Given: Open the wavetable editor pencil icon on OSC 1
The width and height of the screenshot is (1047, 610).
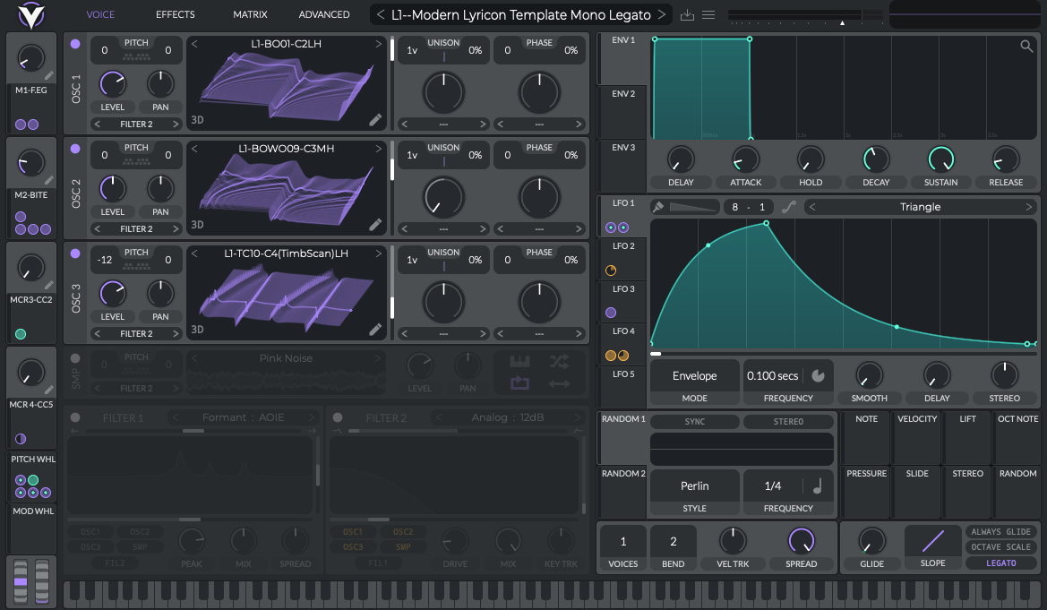Looking at the screenshot, I should (x=375, y=119).
